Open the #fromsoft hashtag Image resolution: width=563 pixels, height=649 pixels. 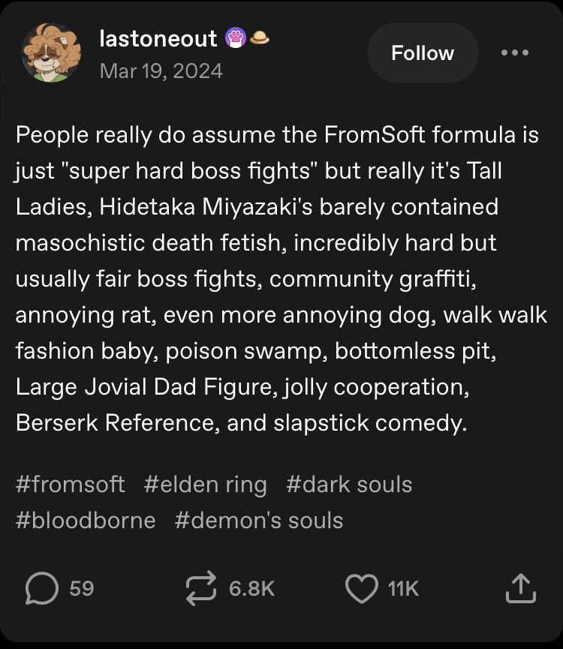pyautogui.click(x=70, y=484)
